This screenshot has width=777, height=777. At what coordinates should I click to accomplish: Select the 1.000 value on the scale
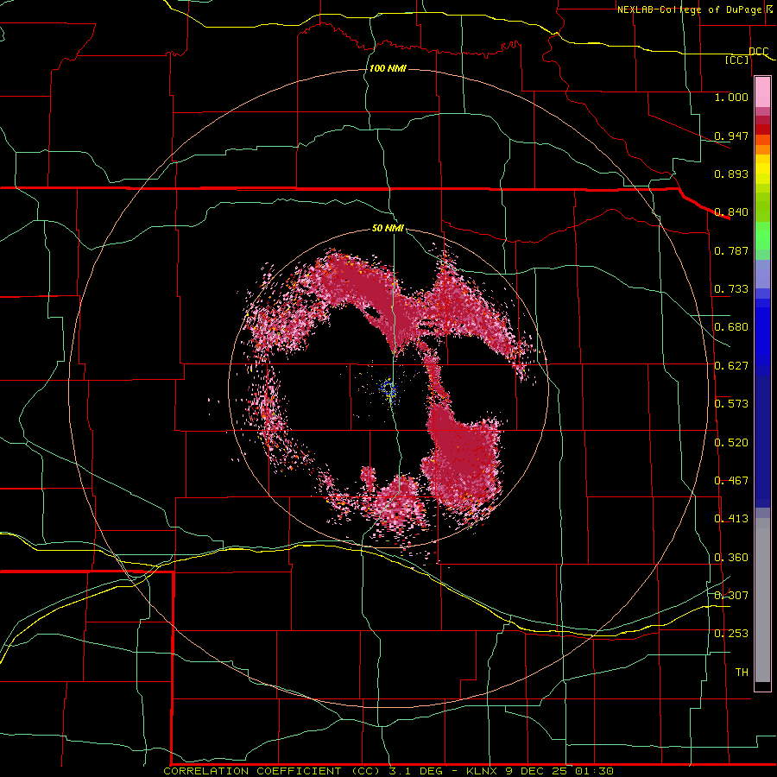(x=731, y=97)
